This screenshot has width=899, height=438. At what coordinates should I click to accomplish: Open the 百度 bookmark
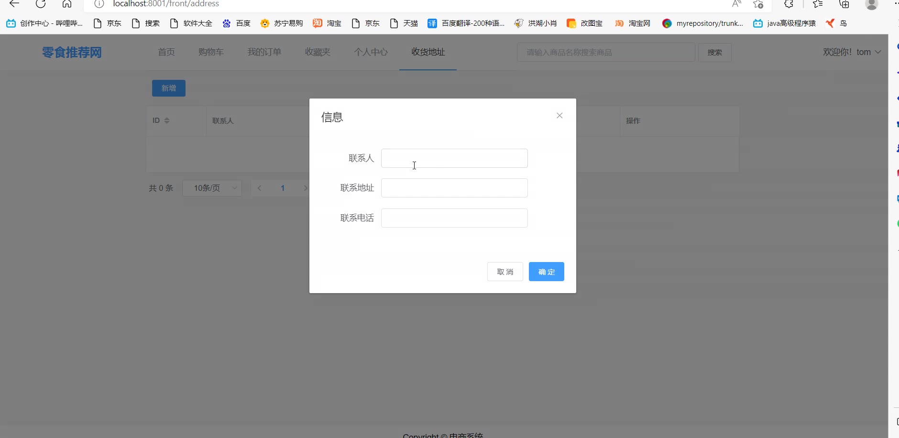coord(237,23)
